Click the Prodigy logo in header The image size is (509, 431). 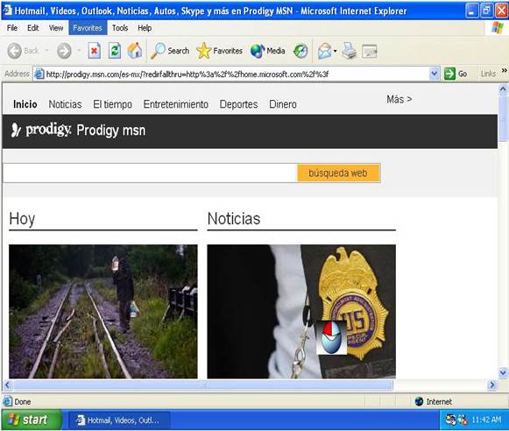point(41,130)
